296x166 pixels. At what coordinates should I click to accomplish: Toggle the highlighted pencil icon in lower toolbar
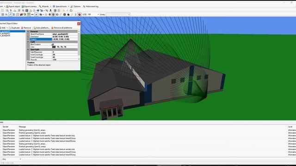click(x=10, y=14)
